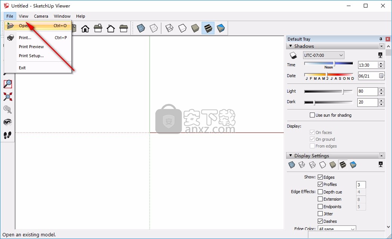Open the calendar picker in the Date field

pyautogui.click(x=381, y=76)
